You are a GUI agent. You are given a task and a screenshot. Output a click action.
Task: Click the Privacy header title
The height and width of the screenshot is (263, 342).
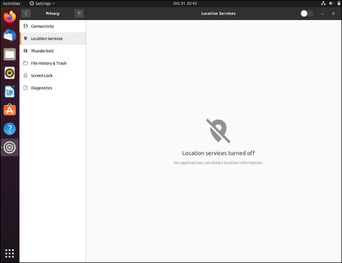tap(53, 14)
